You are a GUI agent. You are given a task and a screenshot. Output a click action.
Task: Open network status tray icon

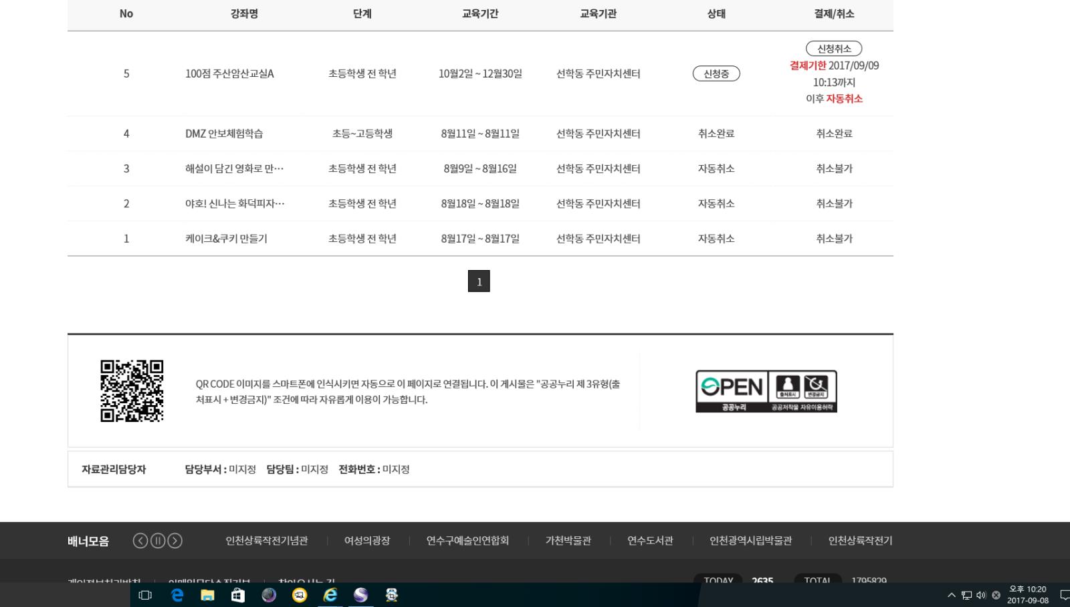[x=966, y=595]
